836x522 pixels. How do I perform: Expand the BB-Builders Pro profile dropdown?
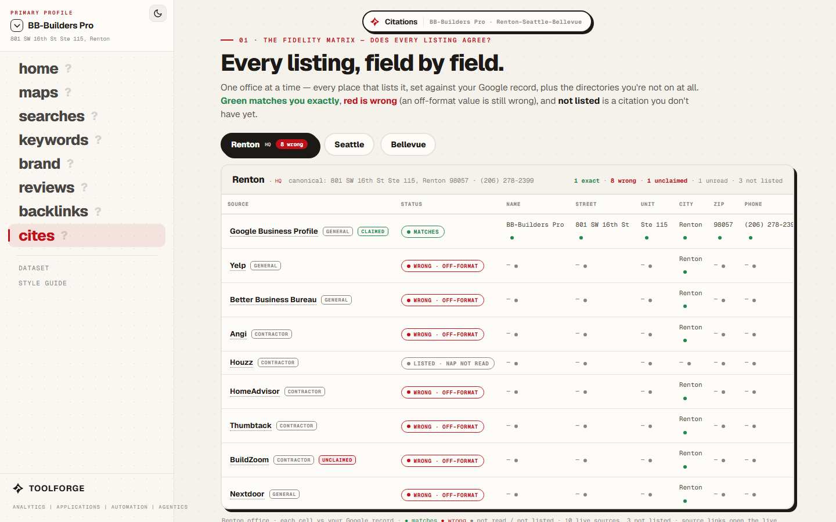pos(17,26)
